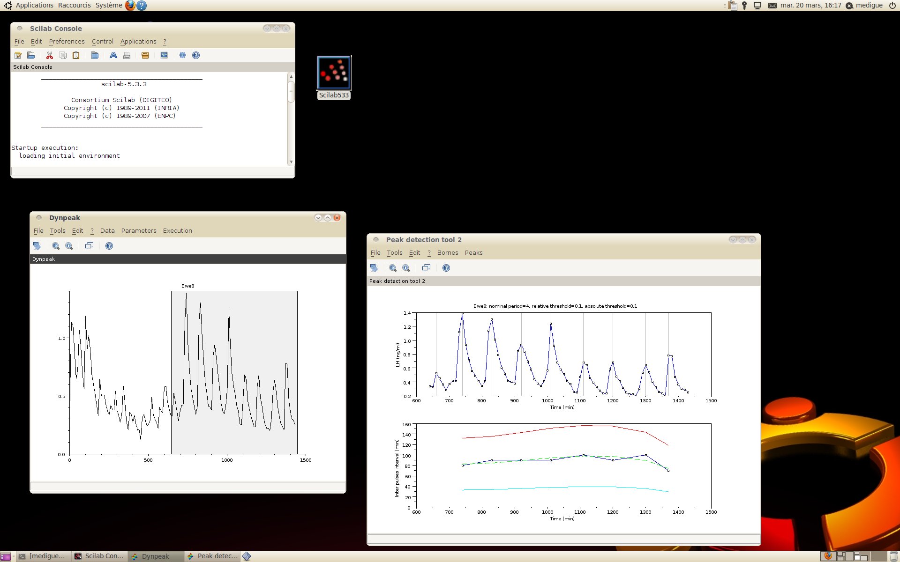Screen dimensions: 900x562
Task: Click the GED datatip icon in Dynpeak toolbar
Action: click(x=89, y=246)
